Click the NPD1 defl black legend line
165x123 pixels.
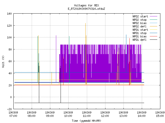[154, 40]
